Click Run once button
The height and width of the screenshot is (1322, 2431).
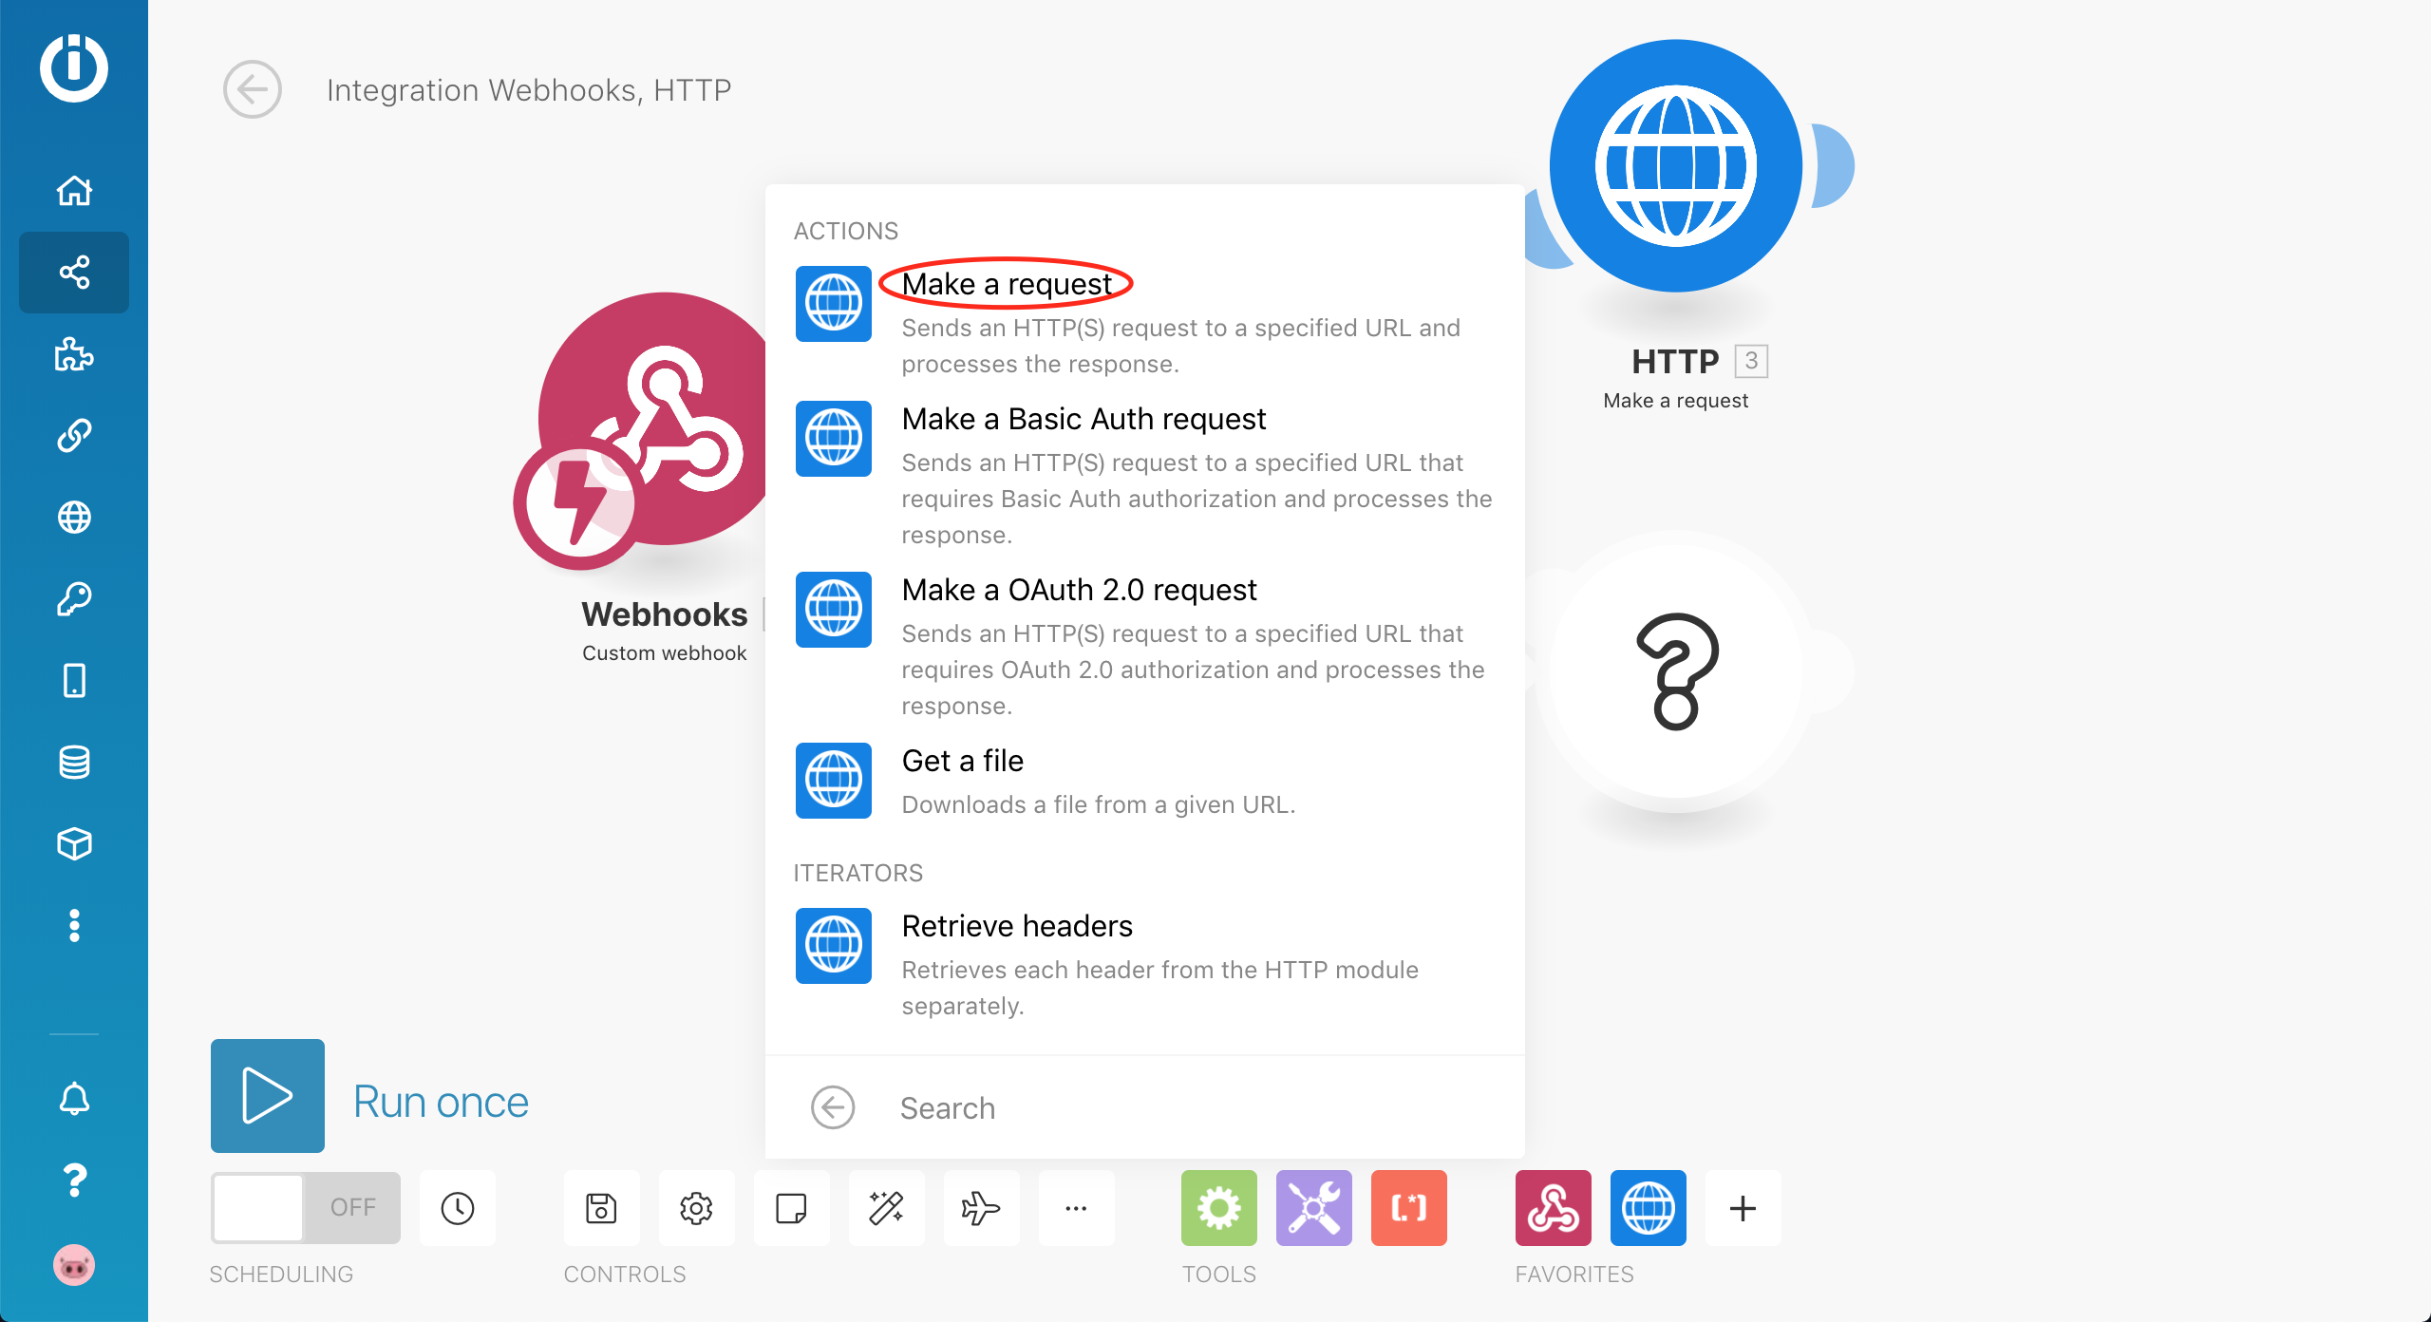(268, 1096)
